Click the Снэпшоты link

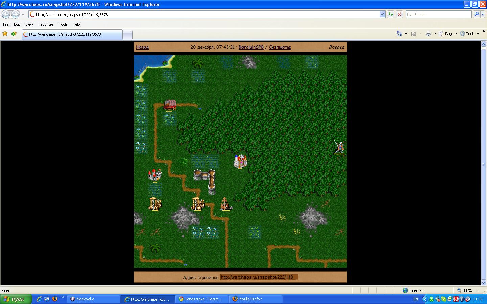pyautogui.click(x=280, y=47)
